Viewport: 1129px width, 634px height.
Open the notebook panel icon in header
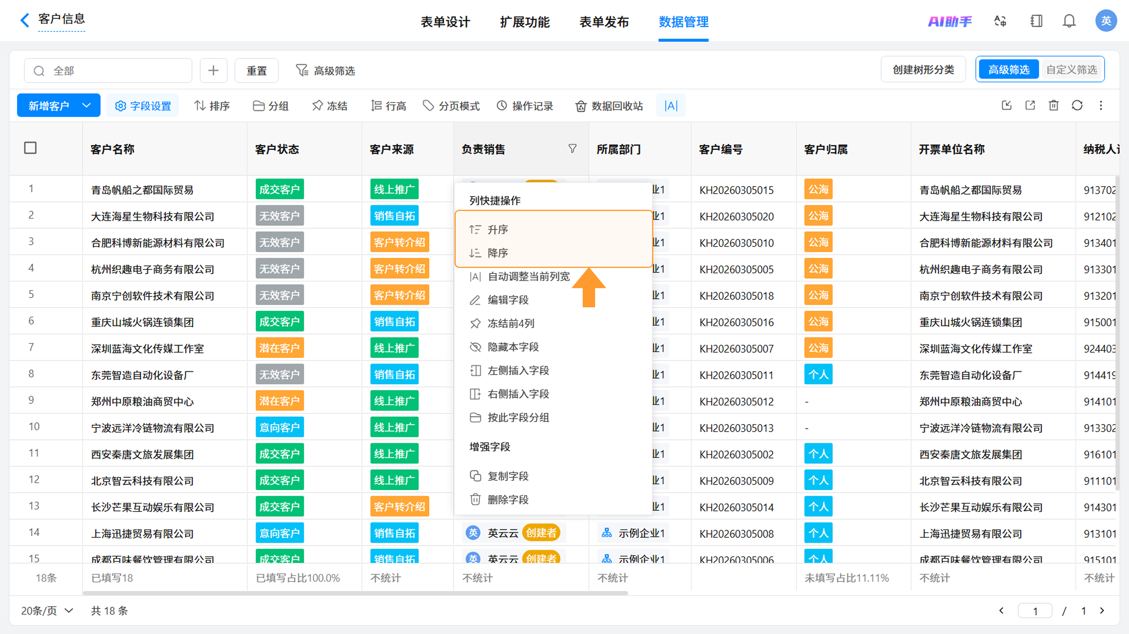pyautogui.click(x=1036, y=21)
